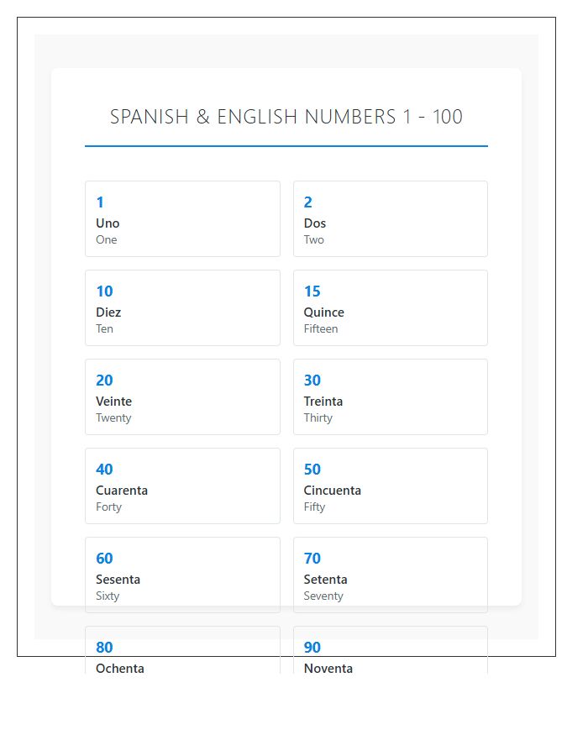
Task: Click the word 'Cuarenta'
Action: [x=122, y=491]
